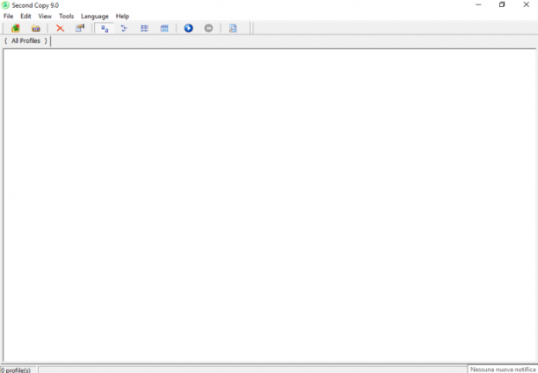Select the All Profiles tab
538x373 pixels.
pyautogui.click(x=26, y=40)
